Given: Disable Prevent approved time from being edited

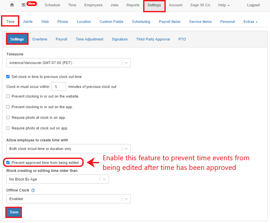Looking at the screenshot, I should (x=8, y=162).
